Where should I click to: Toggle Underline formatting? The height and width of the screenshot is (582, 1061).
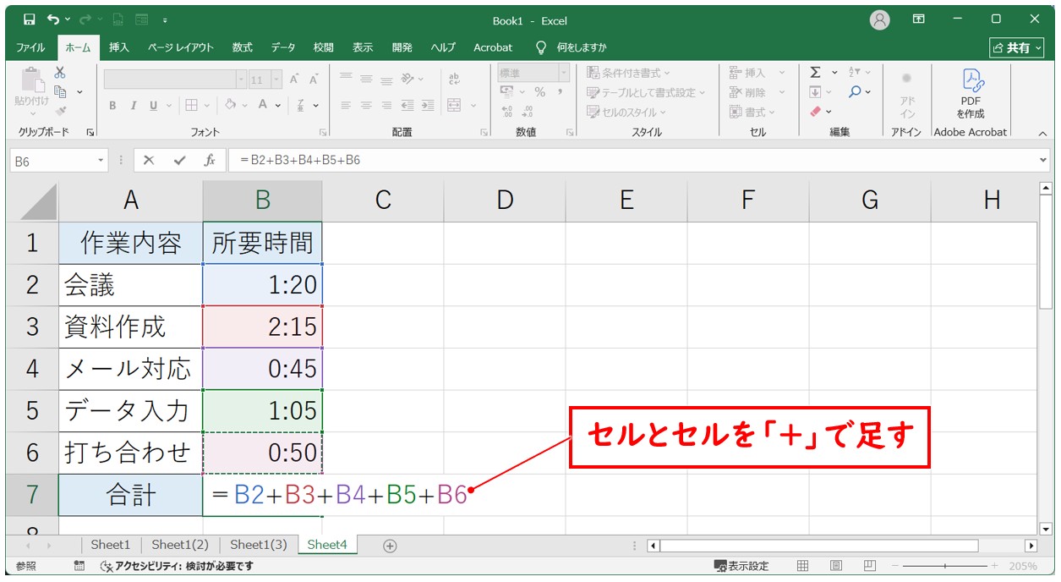click(x=153, y=106)
